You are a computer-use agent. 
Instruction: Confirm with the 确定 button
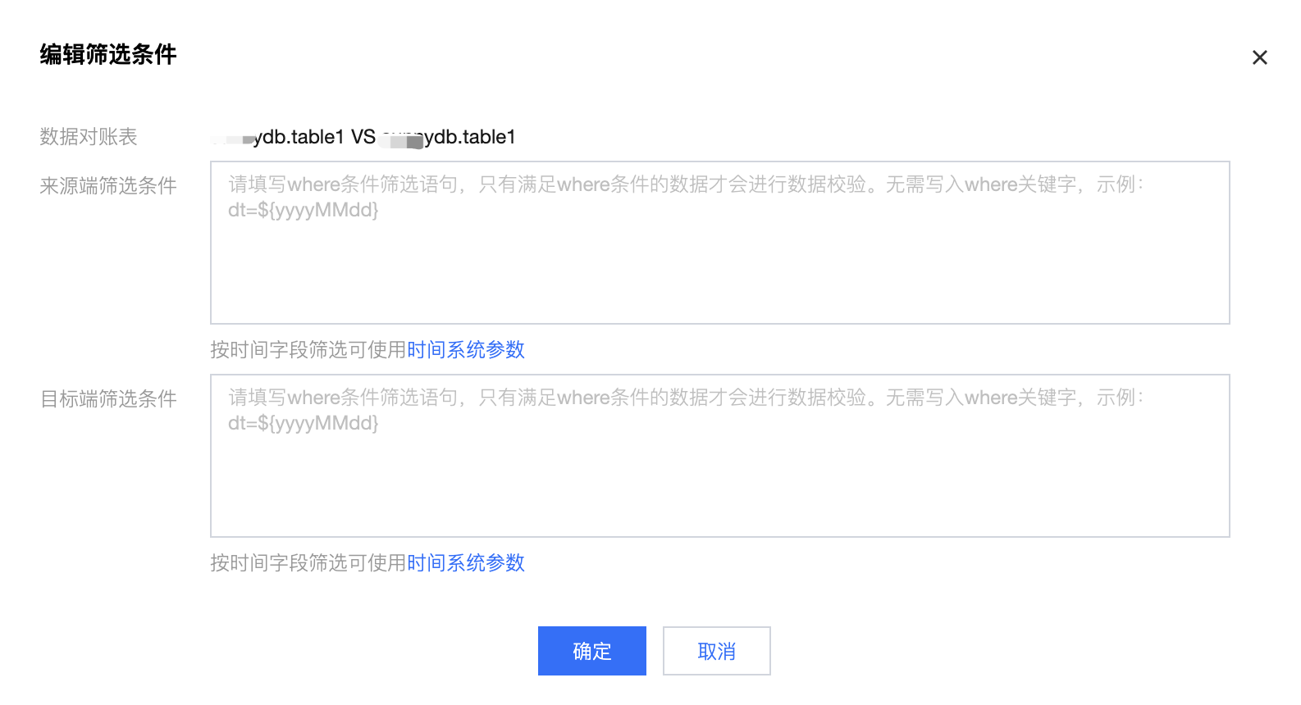pyautogui.click(x=592, y=651)
